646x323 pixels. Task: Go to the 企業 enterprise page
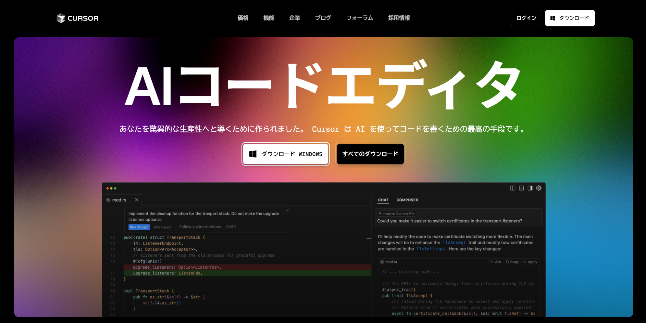pos(295,18)
